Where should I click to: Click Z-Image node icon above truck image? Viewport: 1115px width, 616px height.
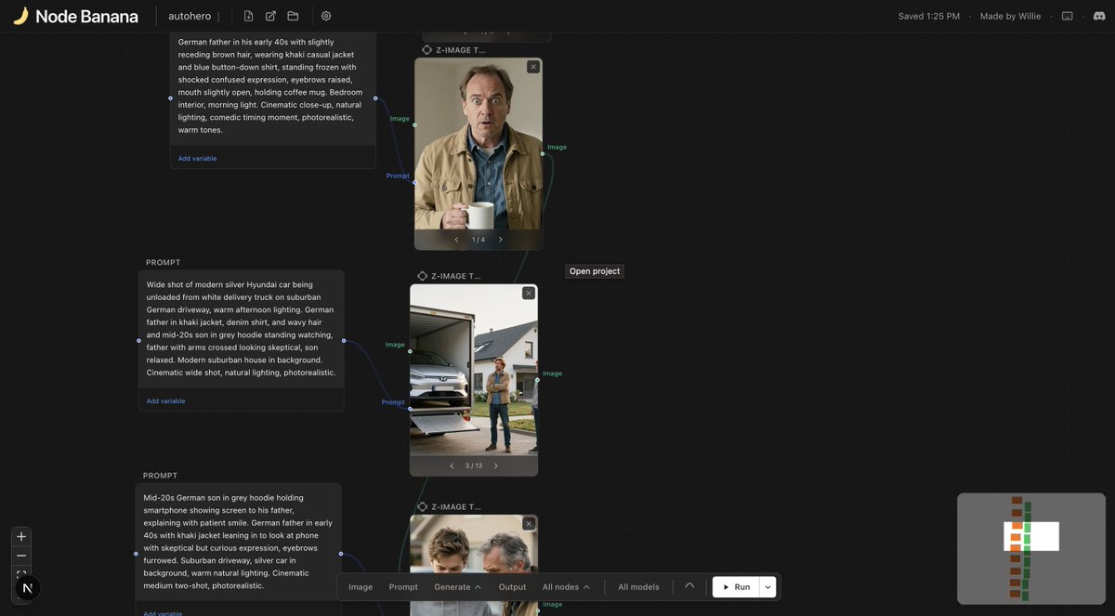[422, 276]
